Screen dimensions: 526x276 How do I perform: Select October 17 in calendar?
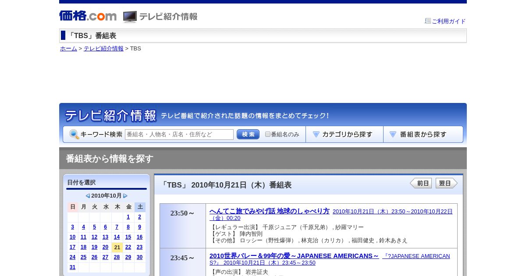(x=72, y=247)
